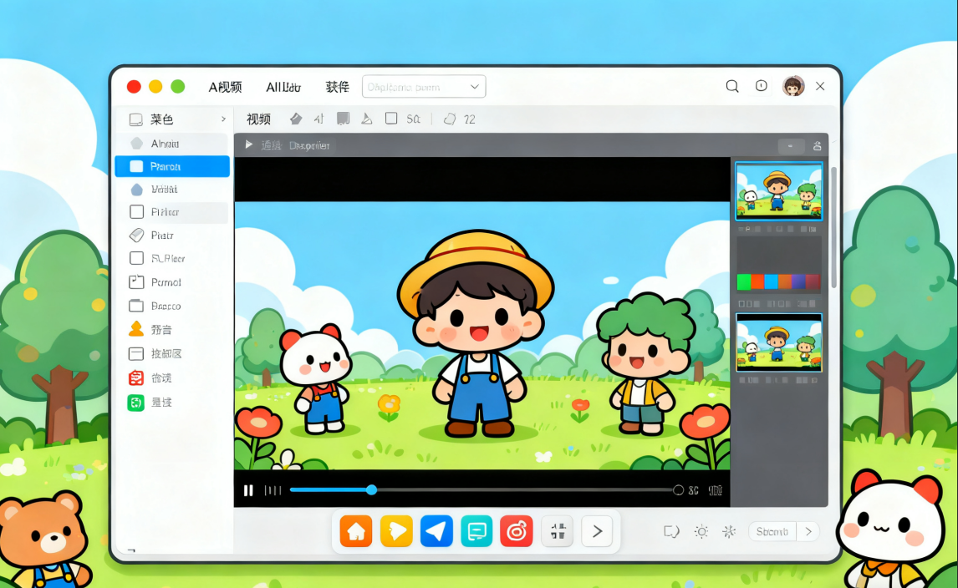Toggle the circle at the progress bar's end

click(x=678, y=490)
